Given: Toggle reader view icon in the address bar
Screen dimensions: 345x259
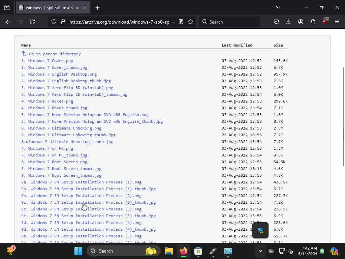Looking at the screenshot, I should pos(181,22).
